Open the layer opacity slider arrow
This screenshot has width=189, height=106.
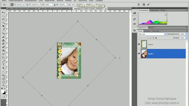(x=186, y=34)
